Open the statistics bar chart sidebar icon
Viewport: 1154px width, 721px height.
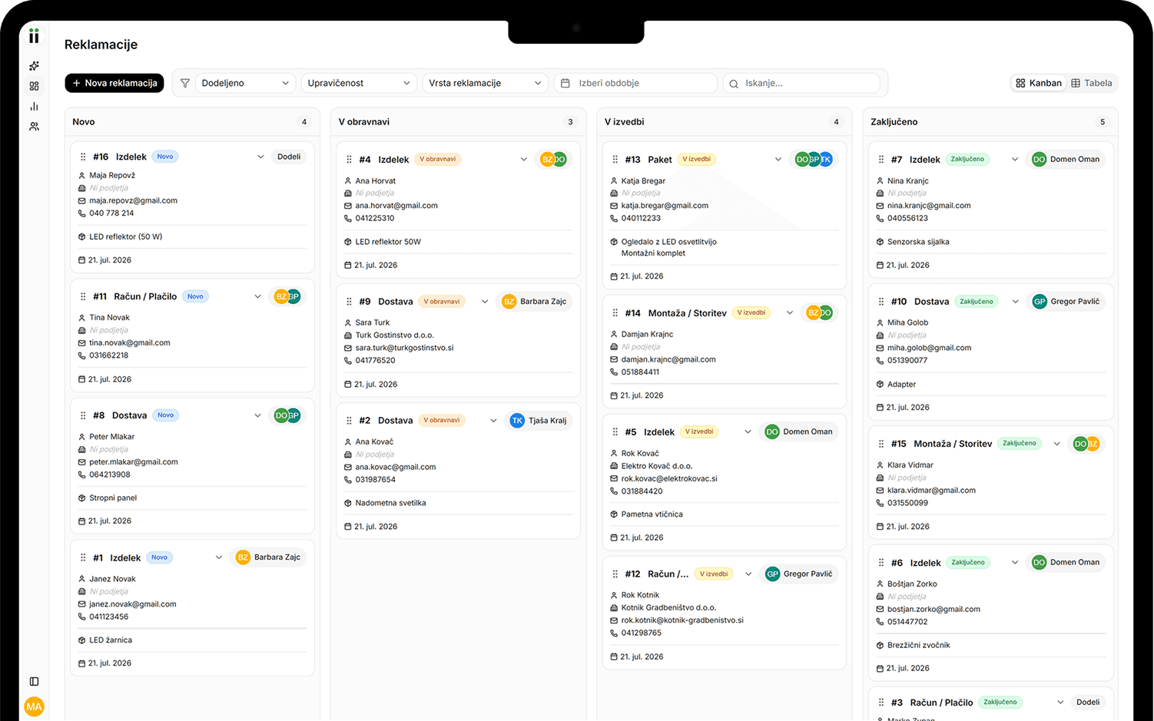34,106
